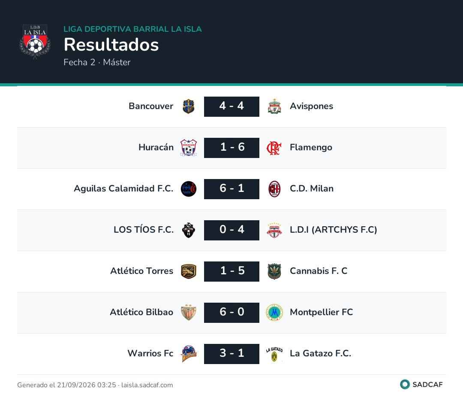Click the Montpellier FC round logo
Image resolution: width=463 pixels, height=407 pixels.
coord(274,313)
